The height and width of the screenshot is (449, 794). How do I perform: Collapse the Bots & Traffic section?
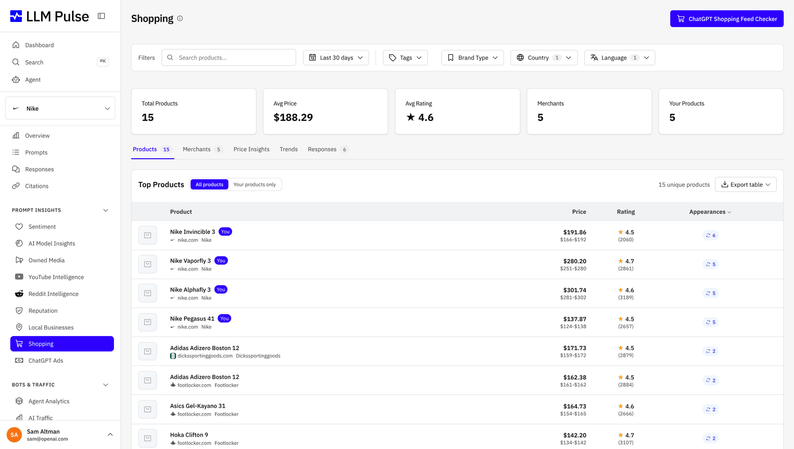[106, 385]
